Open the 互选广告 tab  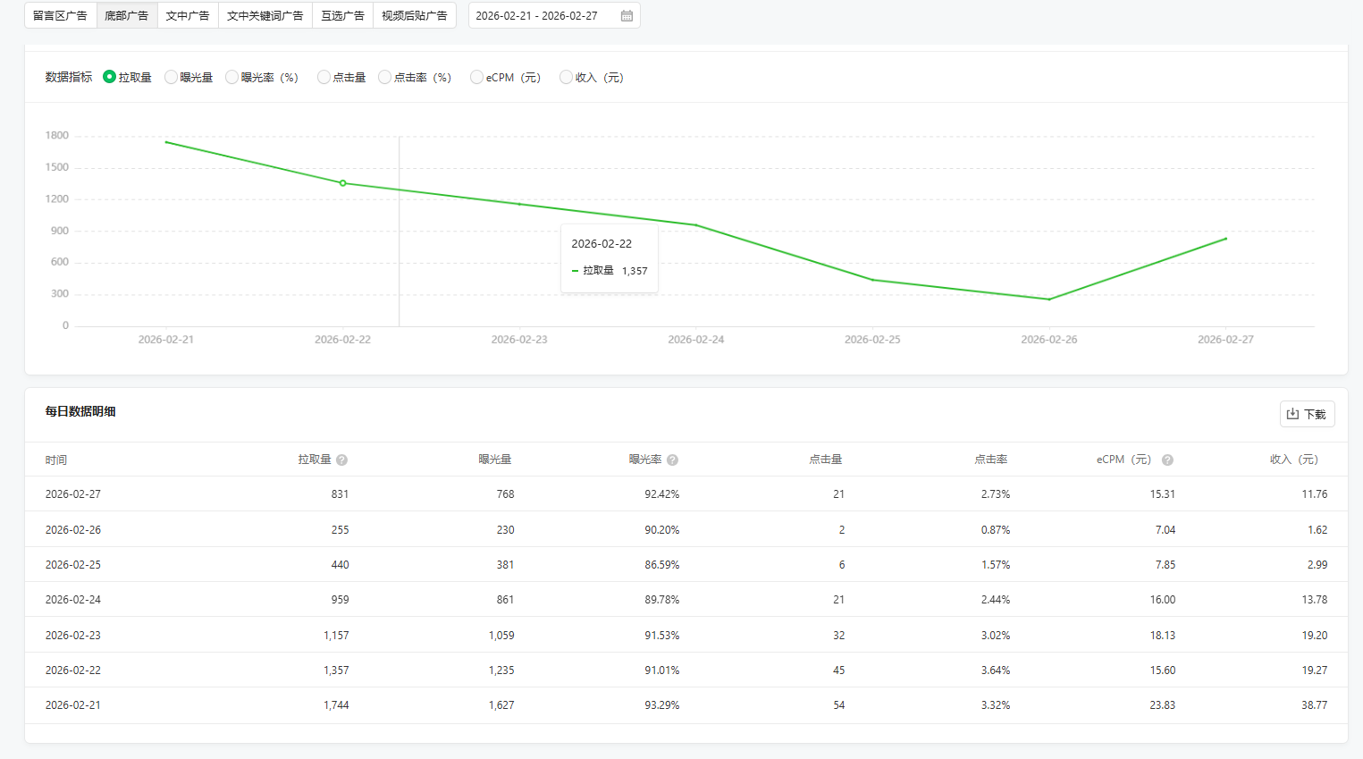point(342,16)
